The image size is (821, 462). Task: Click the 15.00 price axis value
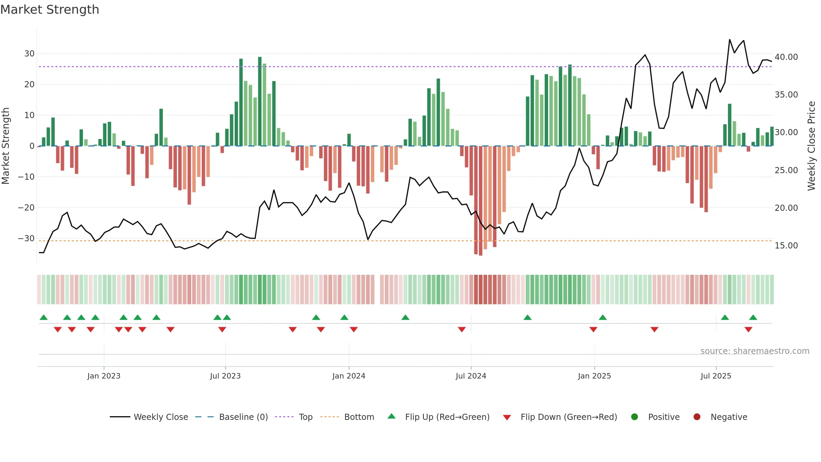point(786,245)
